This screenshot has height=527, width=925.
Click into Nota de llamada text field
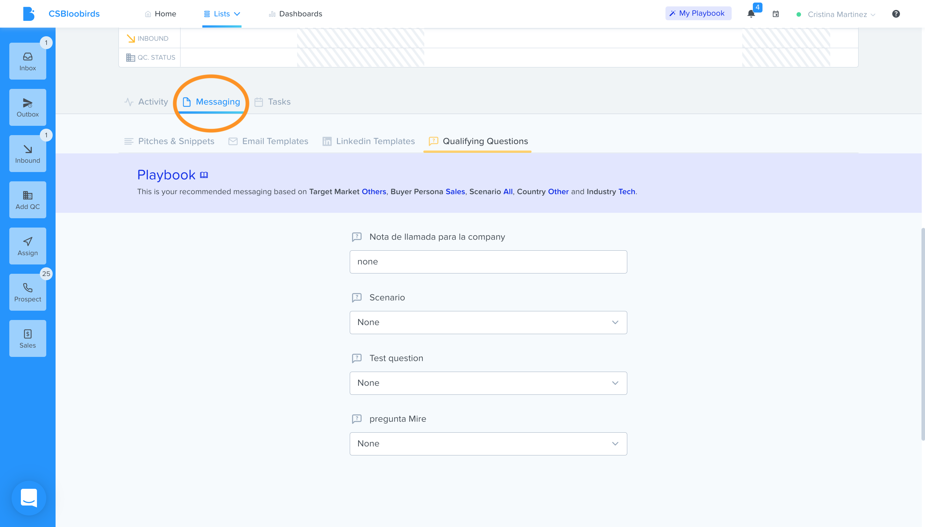pos(488,262)
